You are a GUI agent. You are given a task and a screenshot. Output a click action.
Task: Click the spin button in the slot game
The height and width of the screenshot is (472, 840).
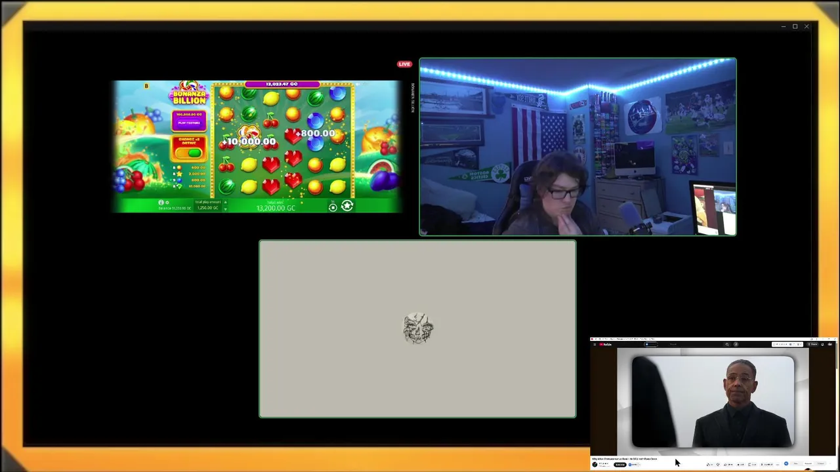(x=347, y=205)
